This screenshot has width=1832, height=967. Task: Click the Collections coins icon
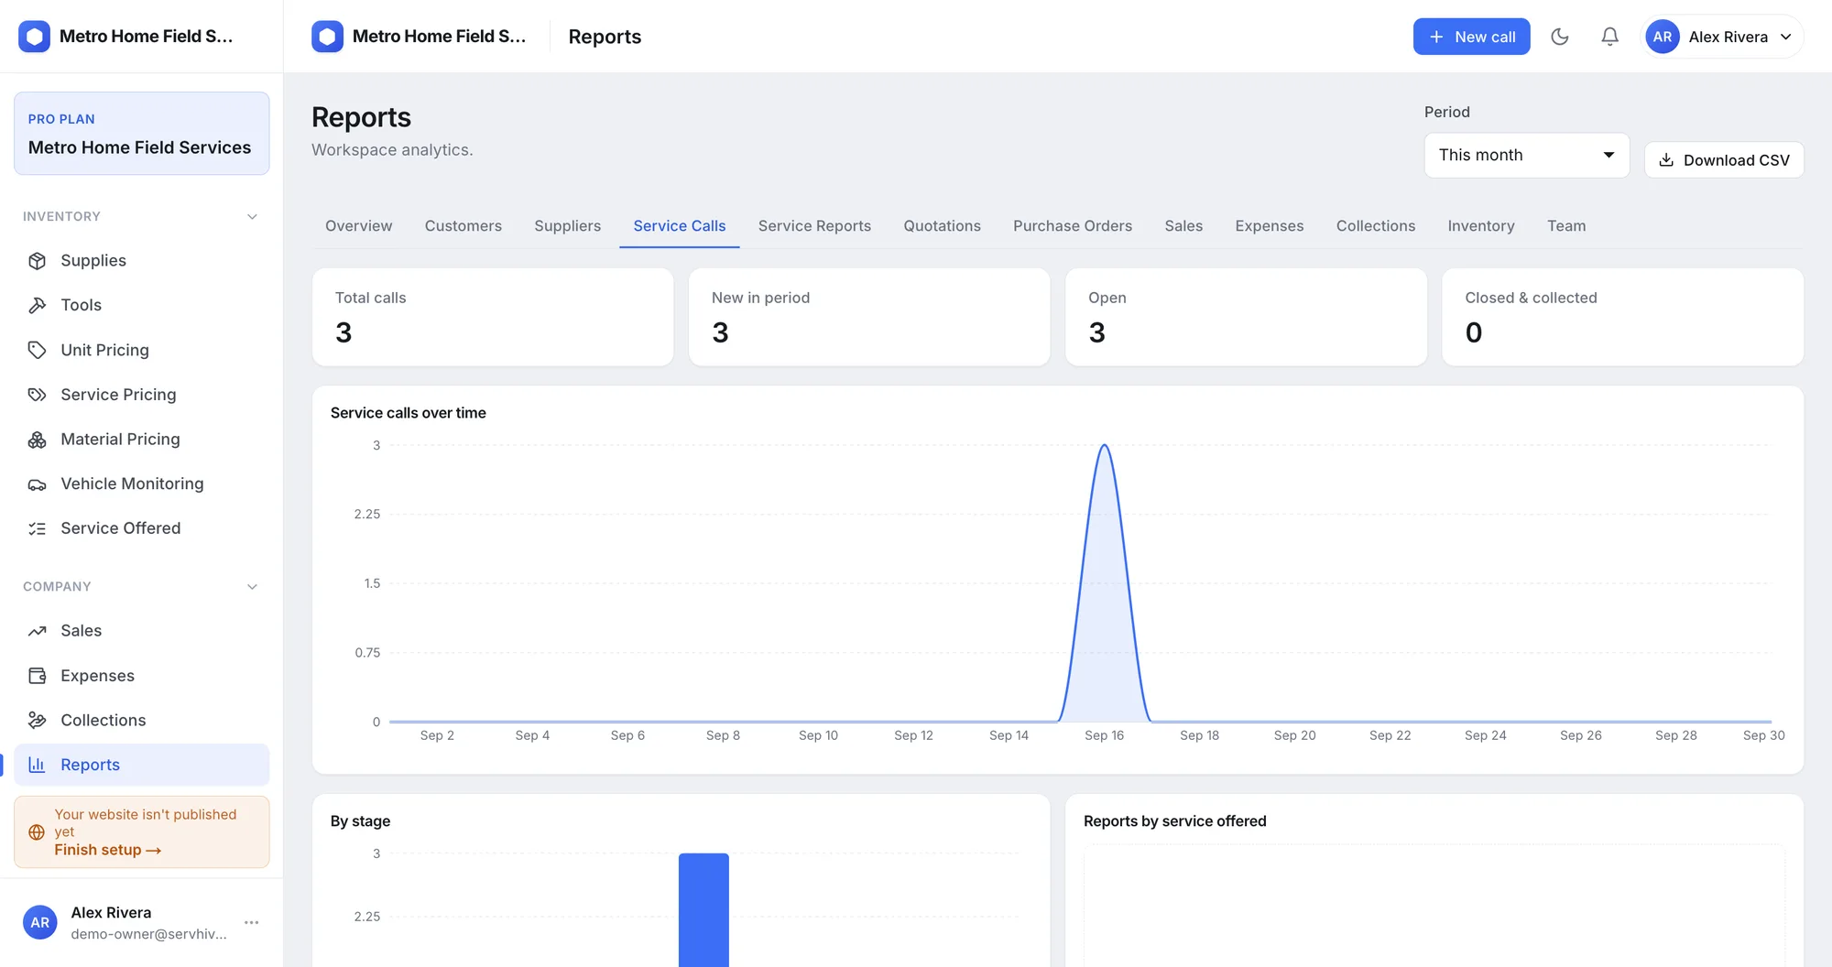pyautogui.click(x=37, y=721)
